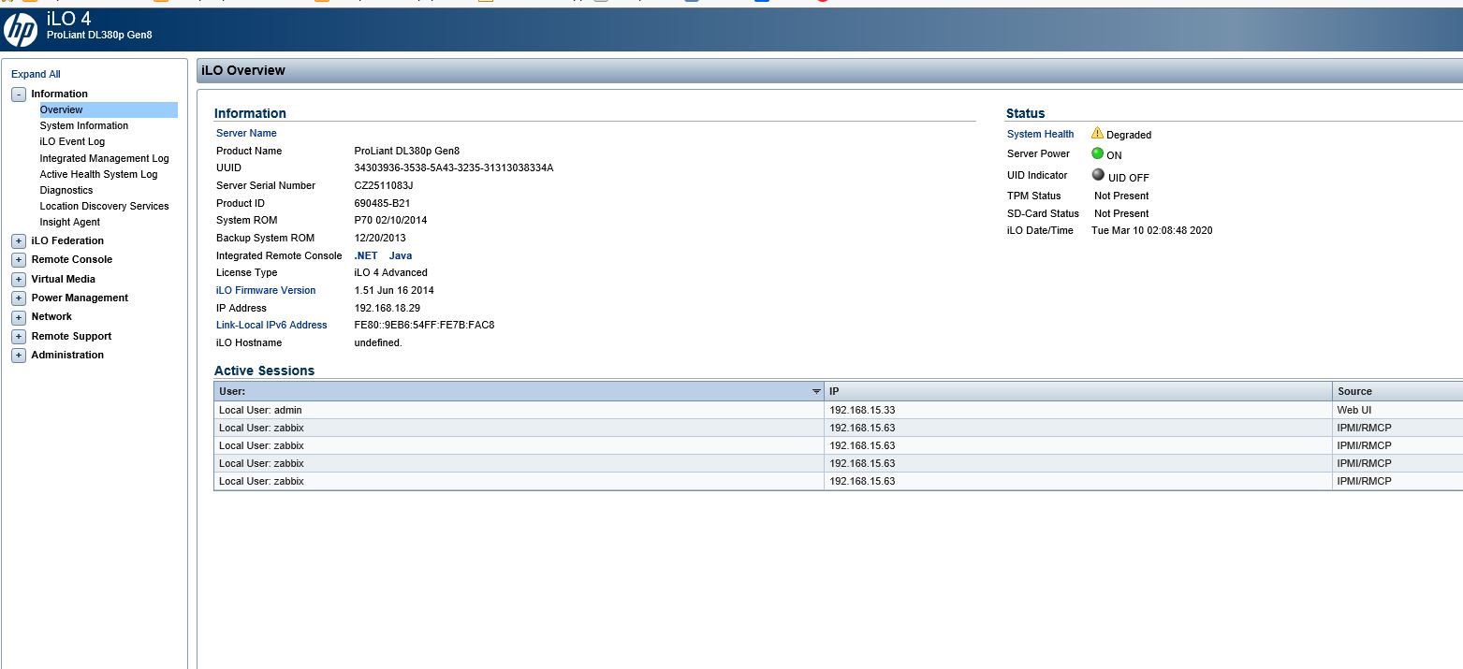Go to Integrated Management Log
The width and height of the screenshot is (1463, 669).
[x=104, y=158]
